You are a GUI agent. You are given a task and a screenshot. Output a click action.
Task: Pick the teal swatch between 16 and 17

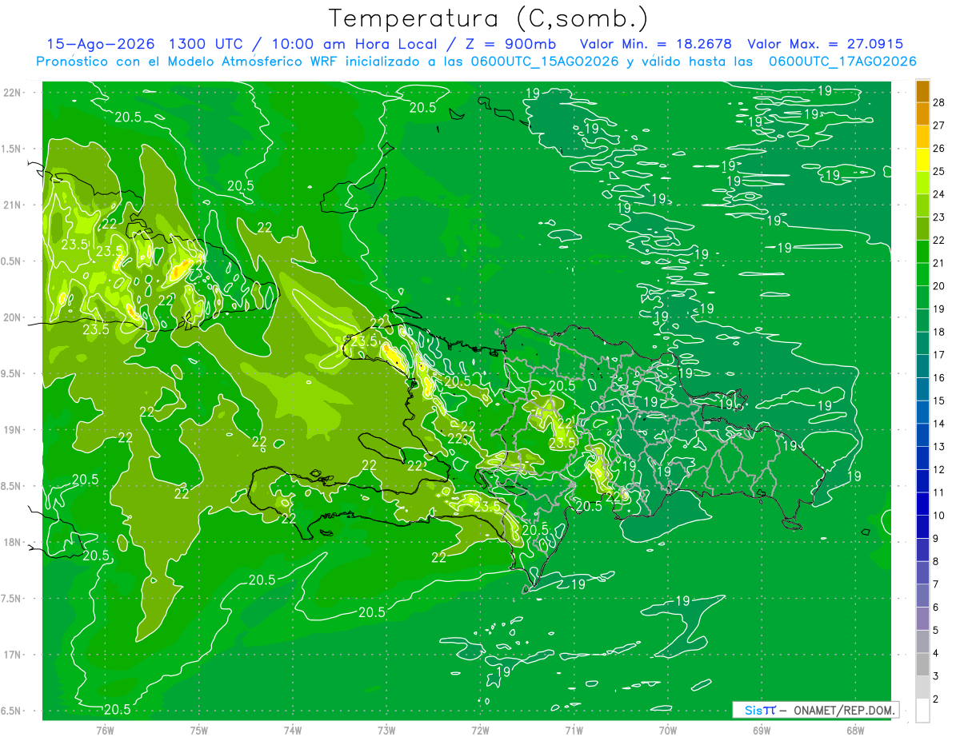[x=922, y=366]
